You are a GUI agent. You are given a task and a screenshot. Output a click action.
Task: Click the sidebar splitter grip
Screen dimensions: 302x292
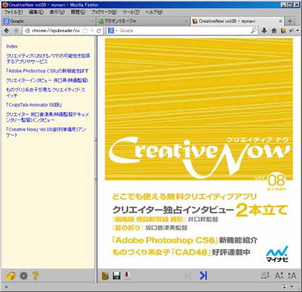pos(96,160)
